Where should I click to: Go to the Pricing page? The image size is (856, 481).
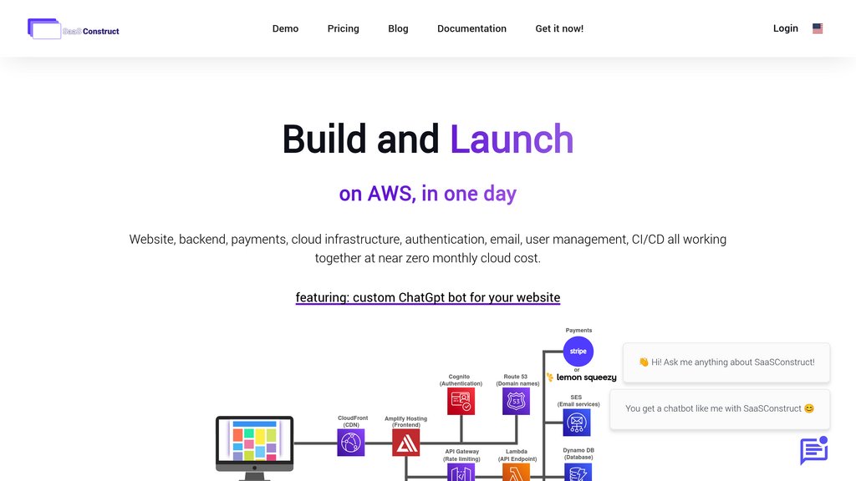coord(343,28)
